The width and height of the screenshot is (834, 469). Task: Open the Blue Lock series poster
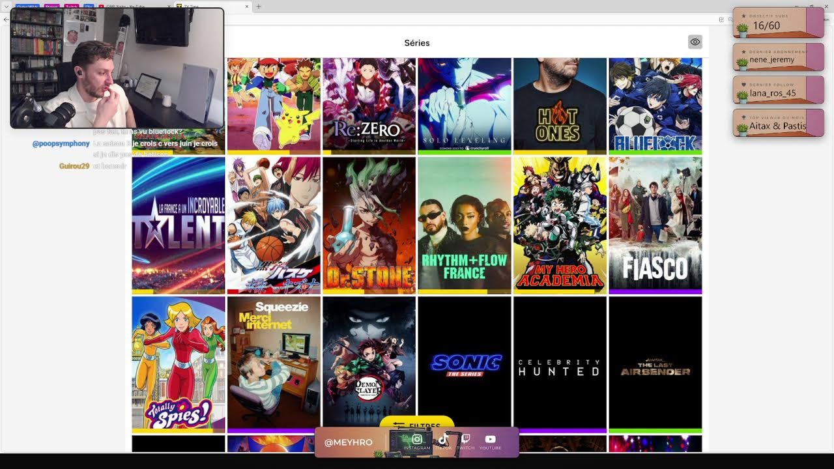pos(655,106)
